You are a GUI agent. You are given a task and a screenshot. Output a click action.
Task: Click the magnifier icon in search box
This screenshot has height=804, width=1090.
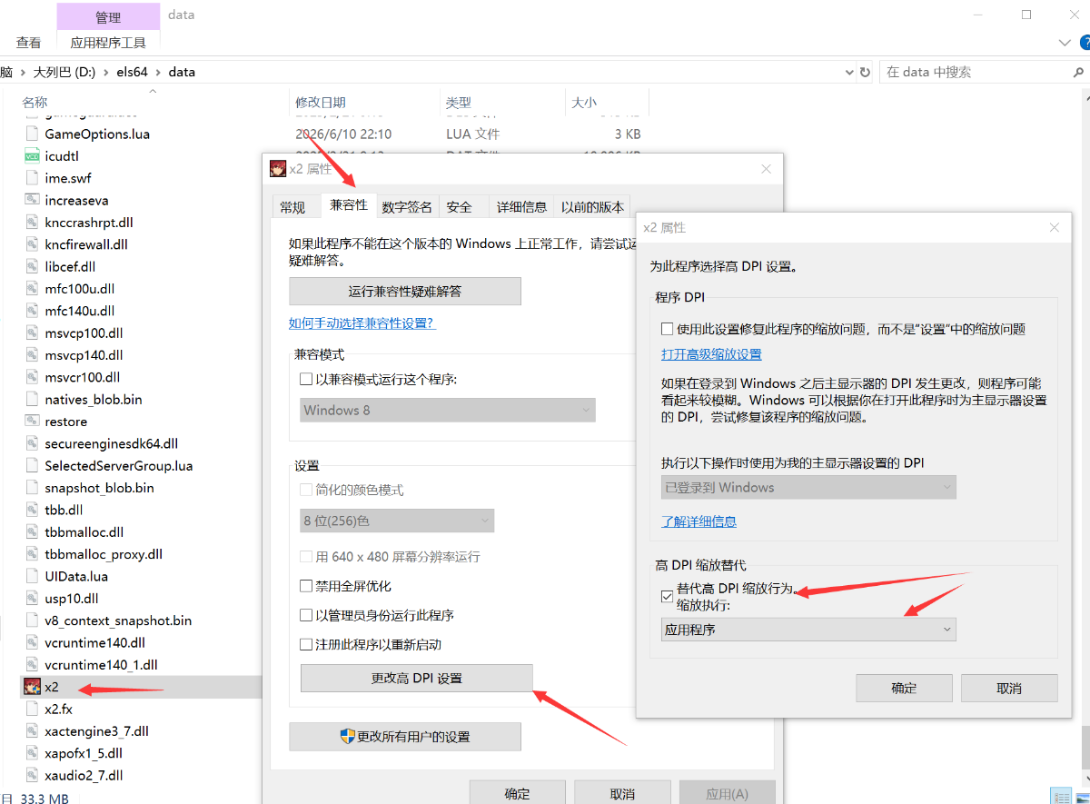1078,72
